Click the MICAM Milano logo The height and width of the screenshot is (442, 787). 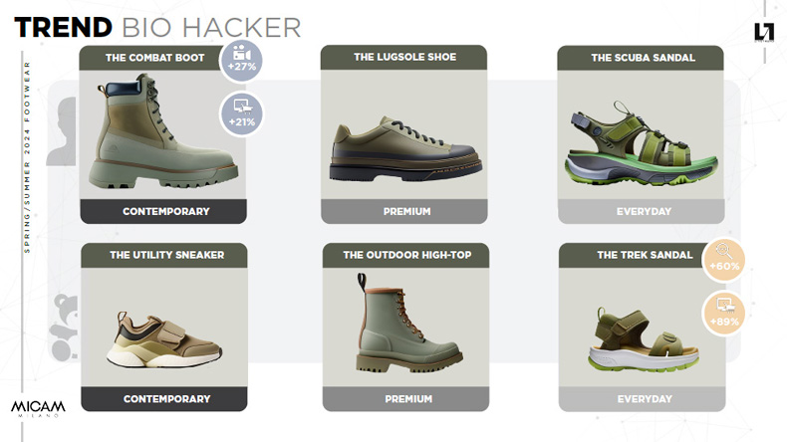[x=38, y=408]
